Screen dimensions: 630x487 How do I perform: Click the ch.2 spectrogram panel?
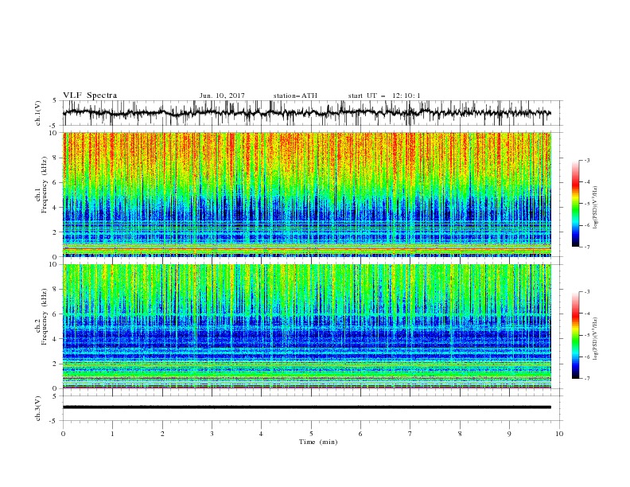point(306,326)
